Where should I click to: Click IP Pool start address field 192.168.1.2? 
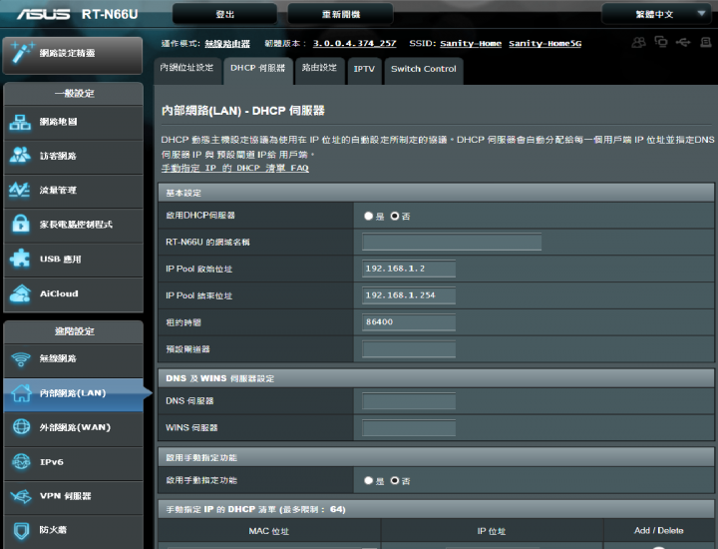[x=409, y=269]
